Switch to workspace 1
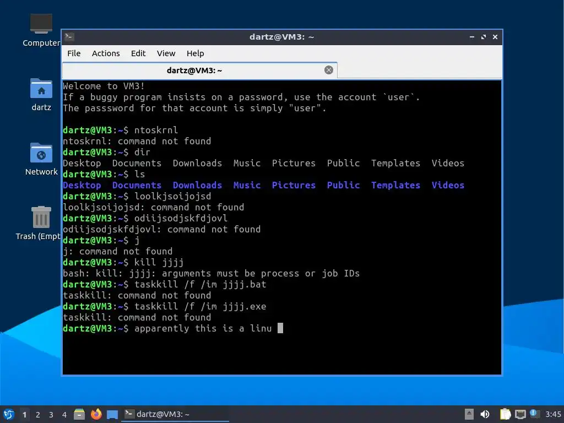Image resolution: width=564 pixels, height=423 pixels. pyautogui.click(x=24, y=415)
